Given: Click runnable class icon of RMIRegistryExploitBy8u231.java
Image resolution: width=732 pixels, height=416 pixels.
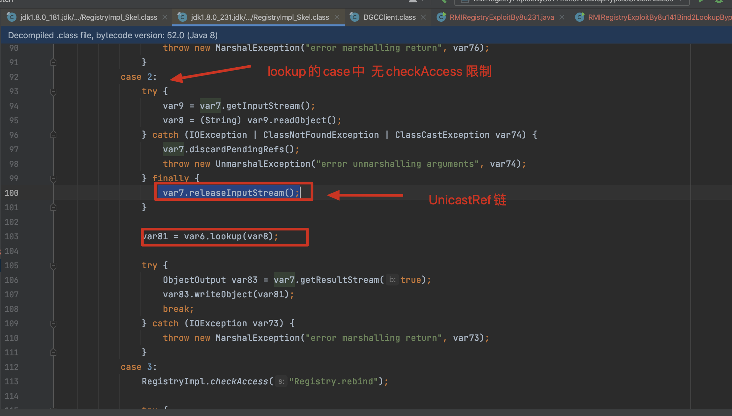Looking at the screenshot, I should tap(441, 17).
